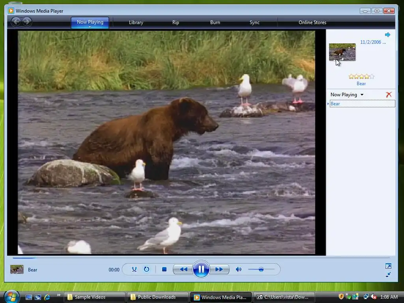Open the Burn tab
This screenshot has width=404, height=303.
[215, 22]
